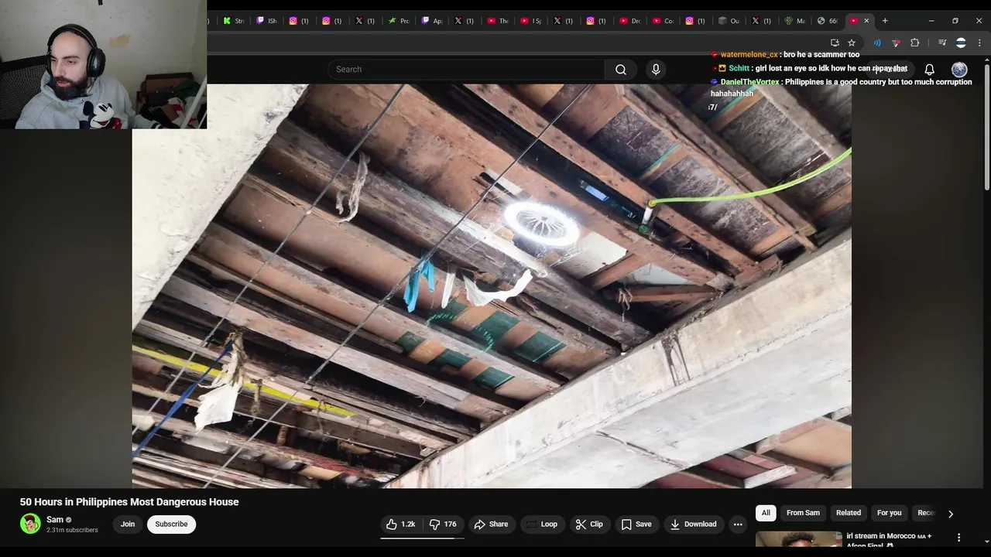Bookmark this page with the star icon

[x=852, y=43]
